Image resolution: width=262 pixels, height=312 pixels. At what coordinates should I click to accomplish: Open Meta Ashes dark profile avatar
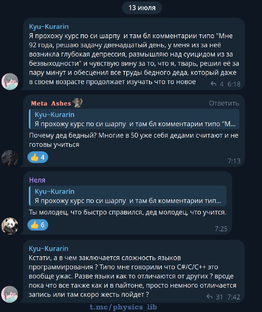coord(10,158)
